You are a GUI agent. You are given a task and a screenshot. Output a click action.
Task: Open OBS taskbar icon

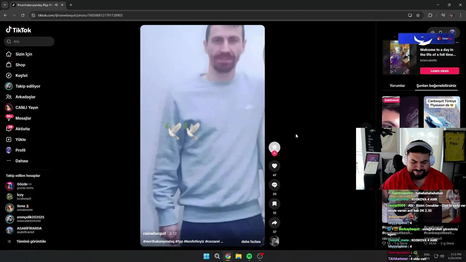tap(260, 256)
